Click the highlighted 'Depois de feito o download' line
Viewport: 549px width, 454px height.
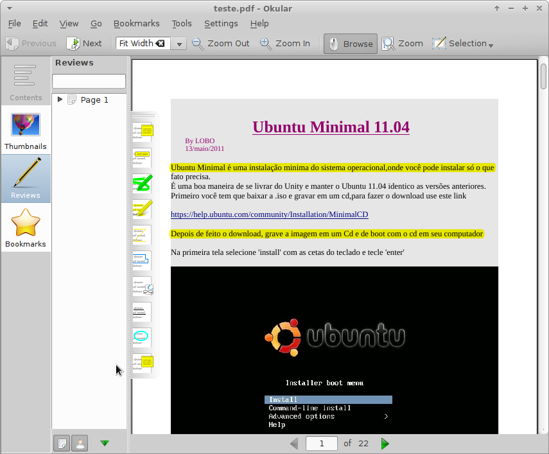tap(327, 234)
